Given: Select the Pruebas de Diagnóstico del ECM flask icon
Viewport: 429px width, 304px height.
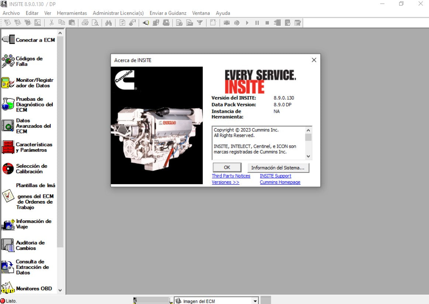Looking at the screenshot, I should pyautogui.click(x=8, y=104).
